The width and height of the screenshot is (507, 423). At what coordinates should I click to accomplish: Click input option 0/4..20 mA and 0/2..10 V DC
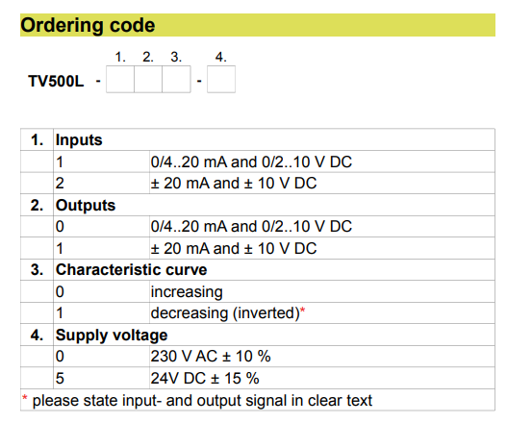258,162
